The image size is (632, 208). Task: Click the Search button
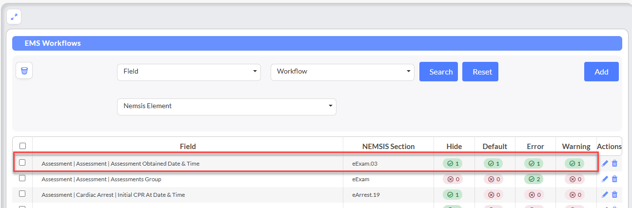(438, 72)
